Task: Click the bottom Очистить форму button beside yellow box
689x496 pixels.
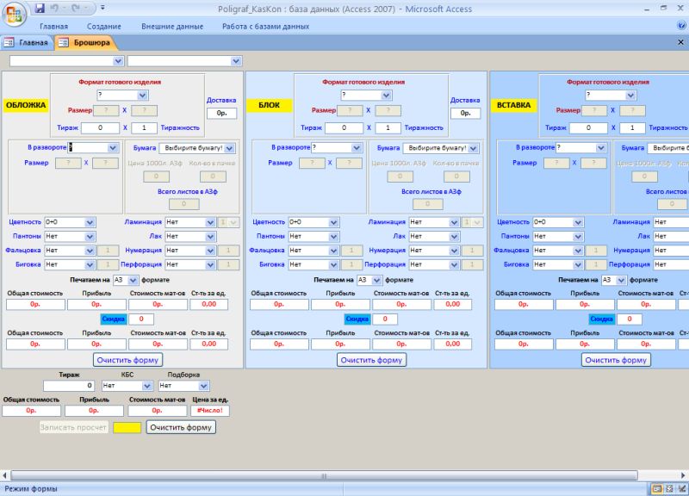Action: point(181,427)
